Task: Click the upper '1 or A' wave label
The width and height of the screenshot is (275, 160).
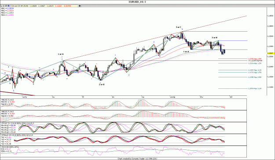Action: click(61, 55)
